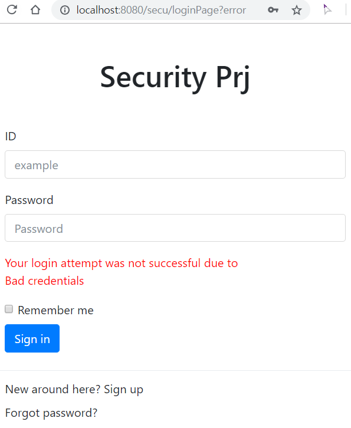Open the cursor-shaped extension icon
The image size is (351, 428).
pos(327,9)
